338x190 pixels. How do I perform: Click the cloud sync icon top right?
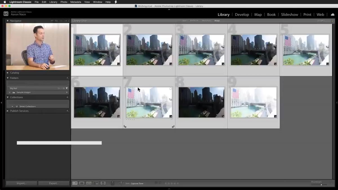point(333,15)
